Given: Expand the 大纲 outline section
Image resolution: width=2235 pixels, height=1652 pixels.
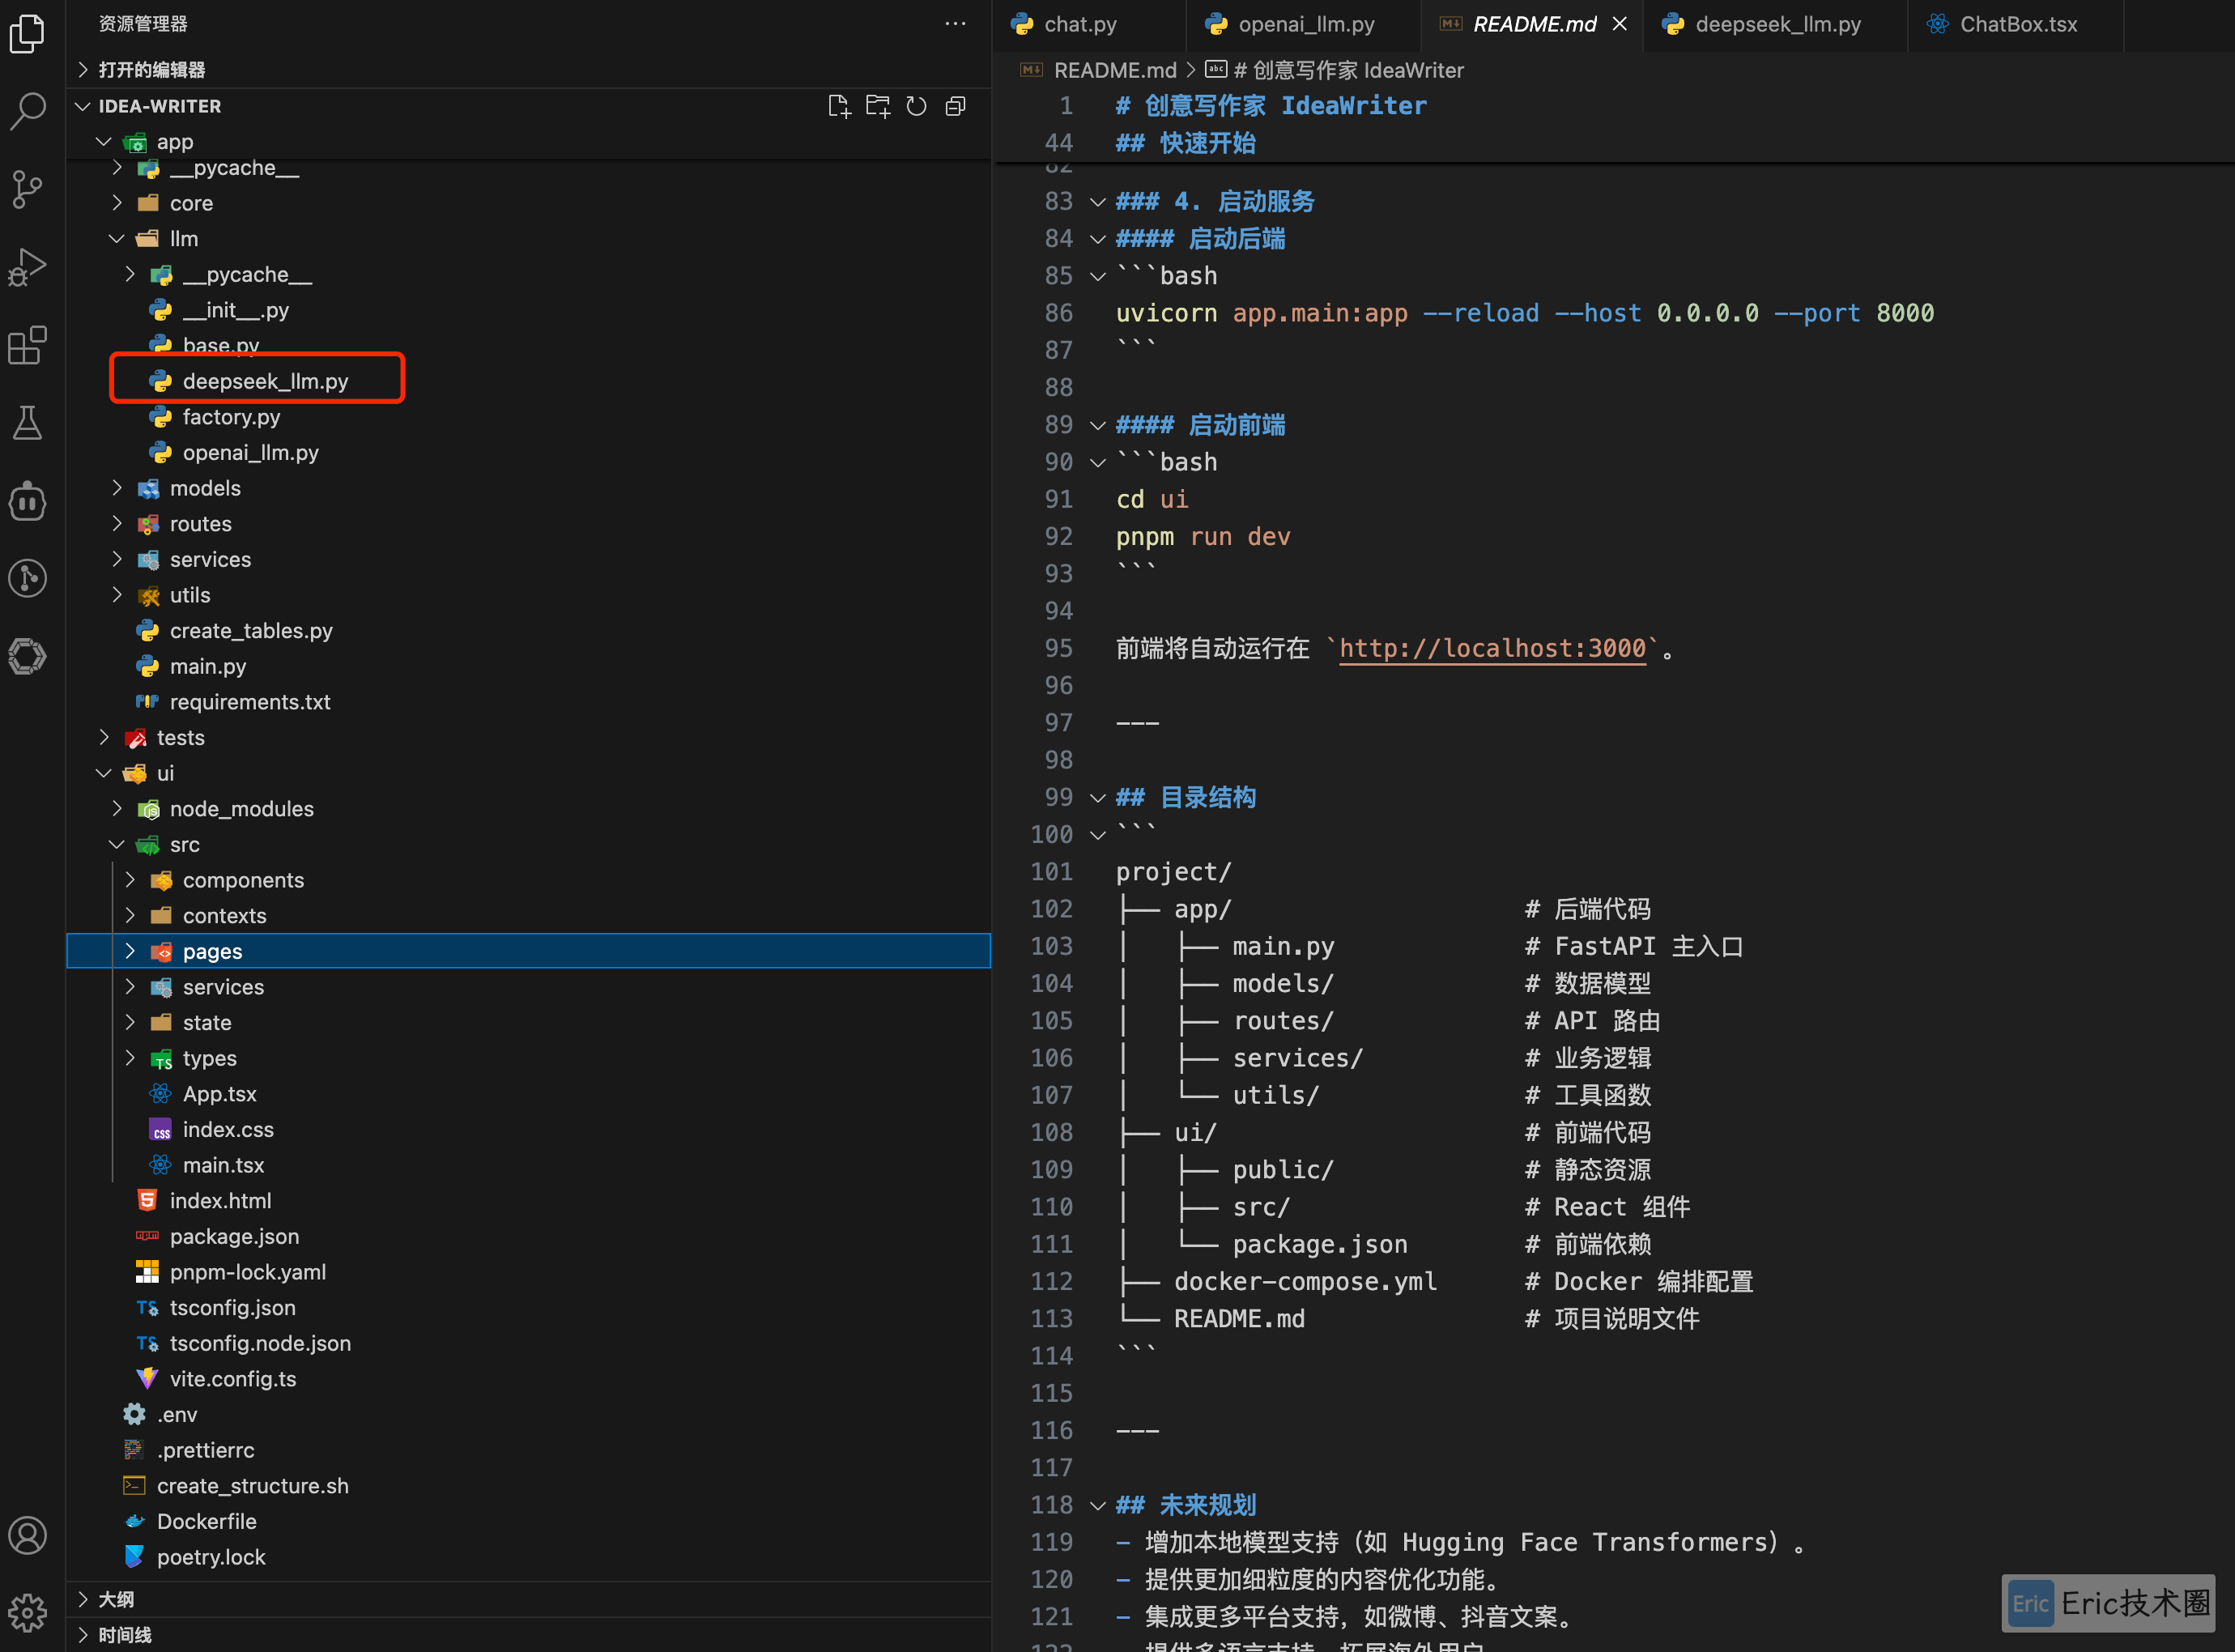Looking at the screenshot, I should [528, 1600].
